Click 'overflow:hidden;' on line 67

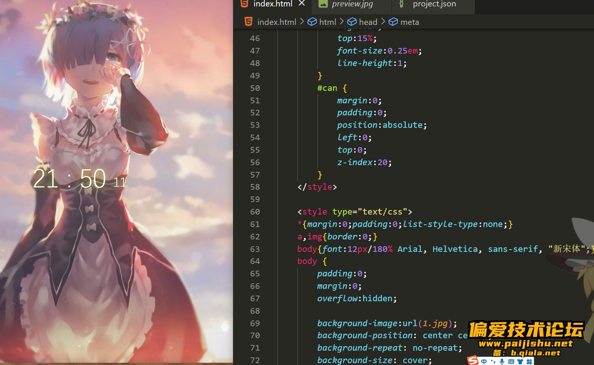pos(357,298)
